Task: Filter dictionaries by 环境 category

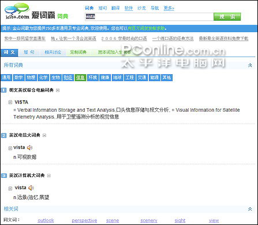Action: pyautogui.click(x=92, y=78)
